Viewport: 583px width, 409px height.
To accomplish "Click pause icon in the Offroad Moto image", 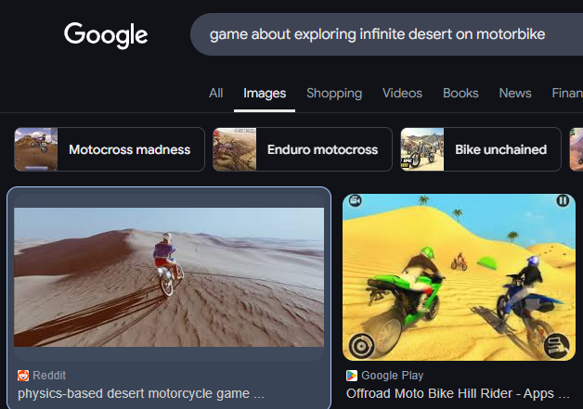I will 563,200.
